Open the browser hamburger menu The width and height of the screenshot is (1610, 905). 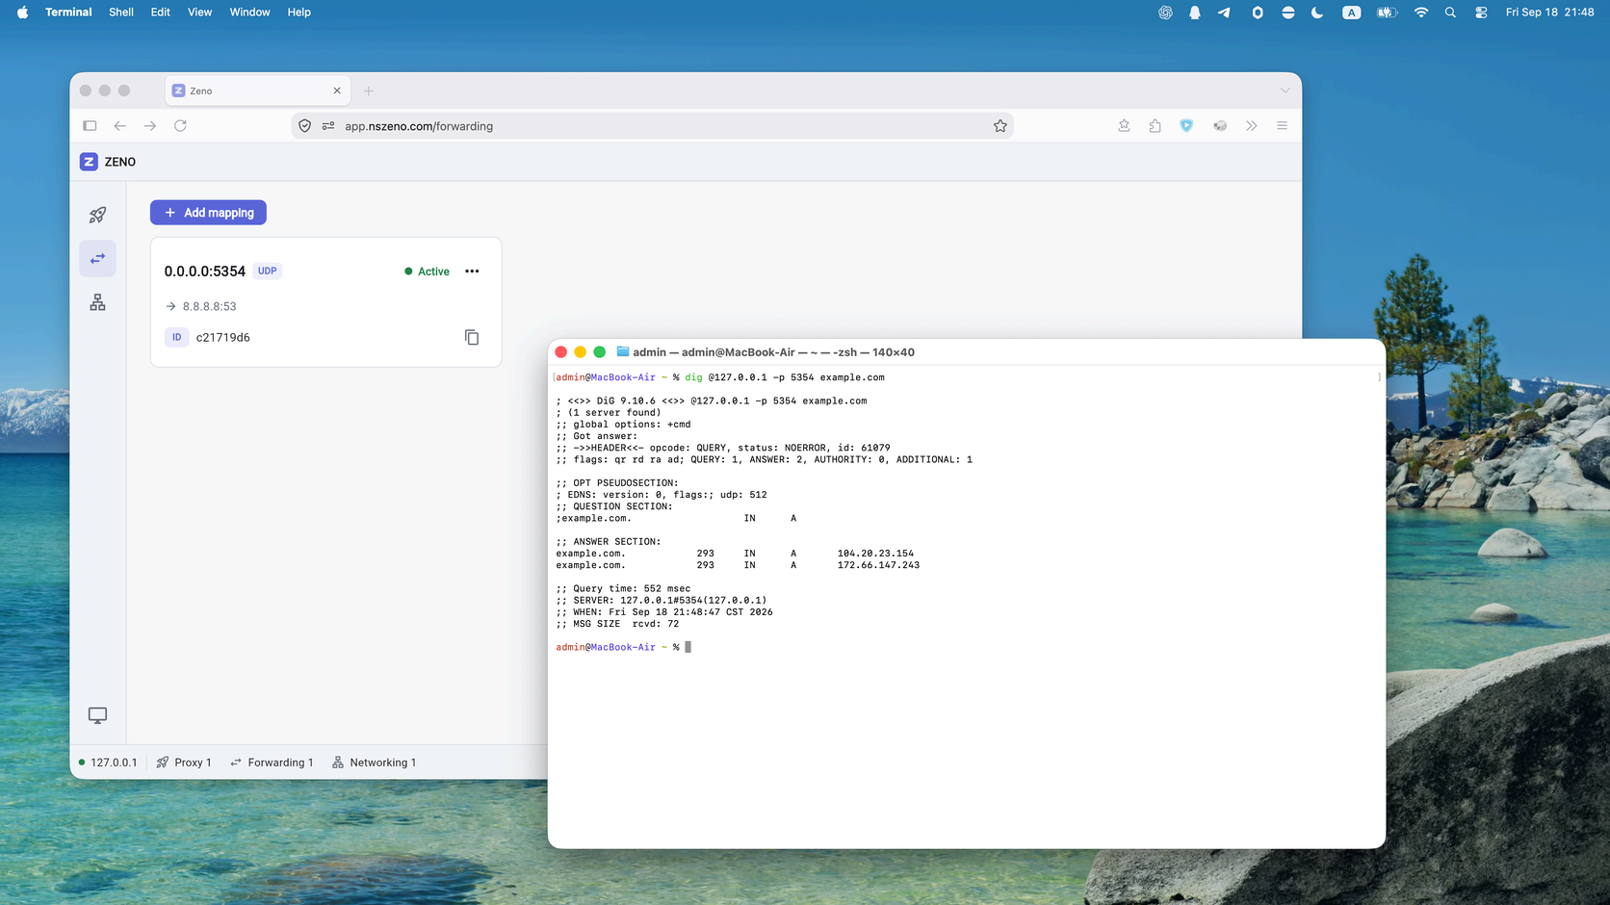click(1282, 126)
